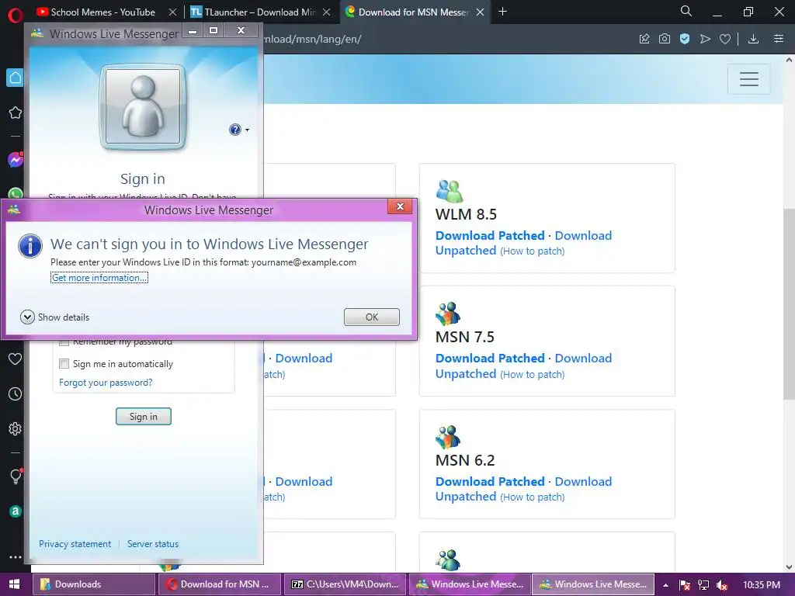Open the Opera menu logo
The height and width of the screenshot is (596, 795).
[x=16, y=16]
